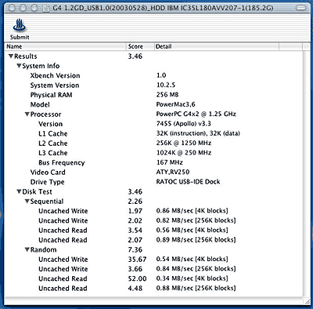Click the Detail column header
The width and height of the screenshot is (313, 309).
(217, 46)
